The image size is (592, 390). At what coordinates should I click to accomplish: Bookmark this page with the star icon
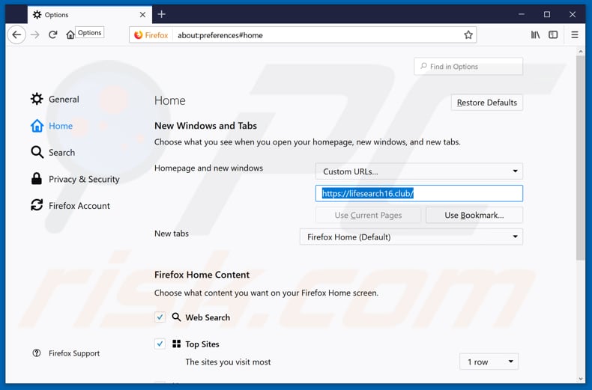point(468,35)
